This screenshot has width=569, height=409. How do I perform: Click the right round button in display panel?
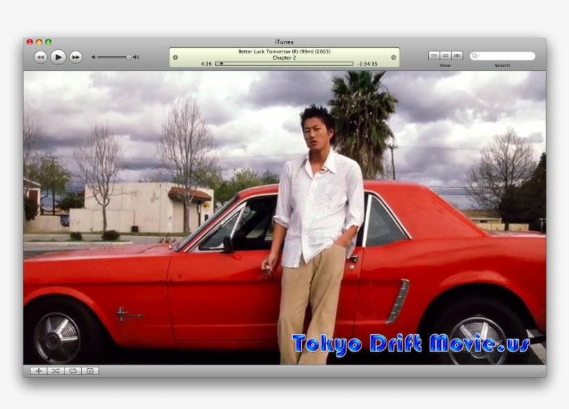(393, 57)
